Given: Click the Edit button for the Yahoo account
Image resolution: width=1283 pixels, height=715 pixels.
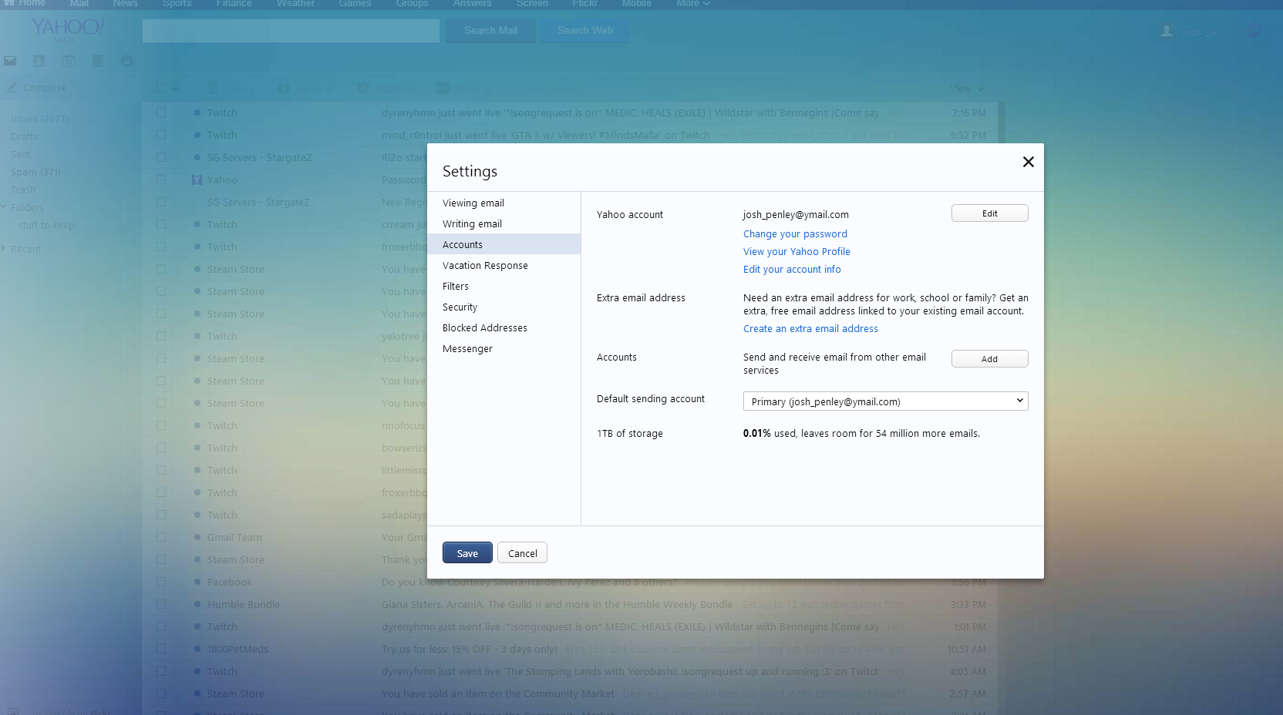Looking at the screenshot, I should (x=989, y=213).
